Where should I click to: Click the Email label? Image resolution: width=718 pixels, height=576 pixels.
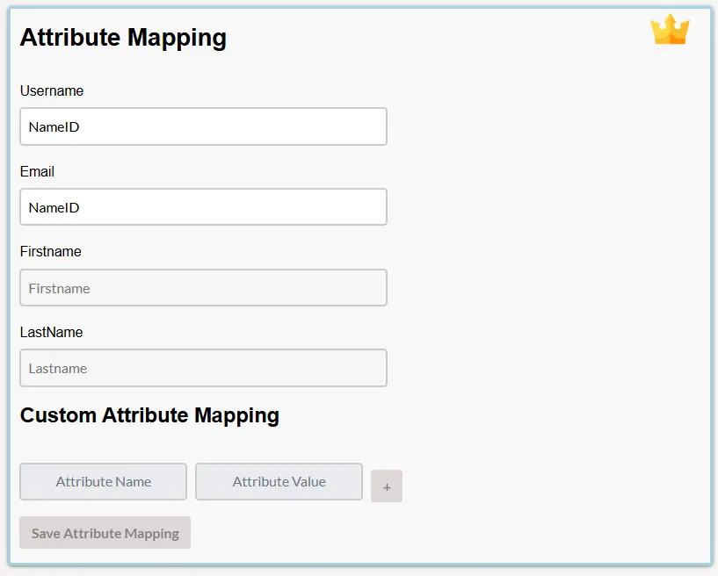coord(37,172)
